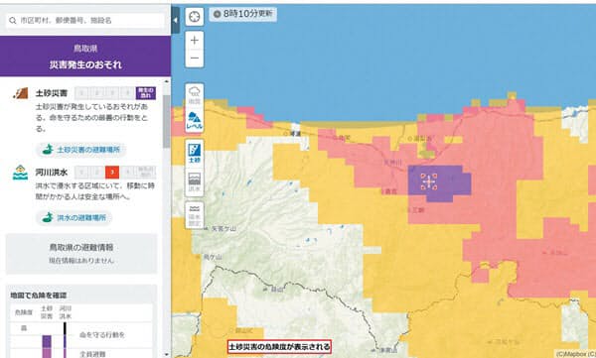Click the purple danger zone location marker
Image resolution: width=596 pixels, height=358 pixels.
point(429,181)
